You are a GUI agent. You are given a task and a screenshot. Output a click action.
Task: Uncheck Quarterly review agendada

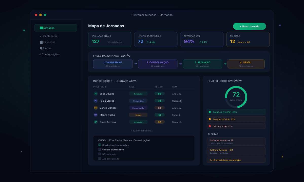point(100,145)
